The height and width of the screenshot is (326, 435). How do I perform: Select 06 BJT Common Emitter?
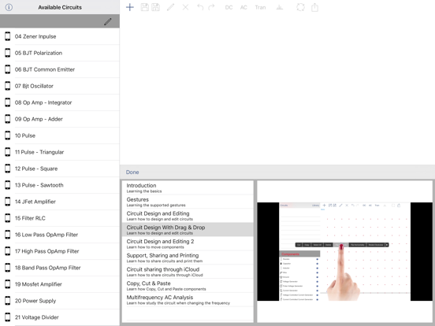pos(60,69)
